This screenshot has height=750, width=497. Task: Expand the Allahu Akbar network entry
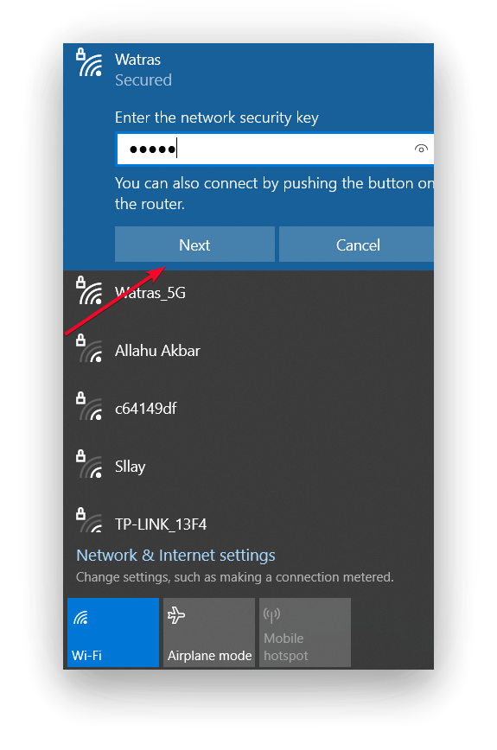[x=248, y=350]
